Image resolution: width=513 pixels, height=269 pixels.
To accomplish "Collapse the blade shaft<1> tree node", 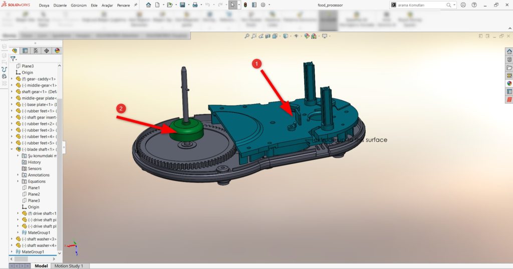I will click(12, 149).
